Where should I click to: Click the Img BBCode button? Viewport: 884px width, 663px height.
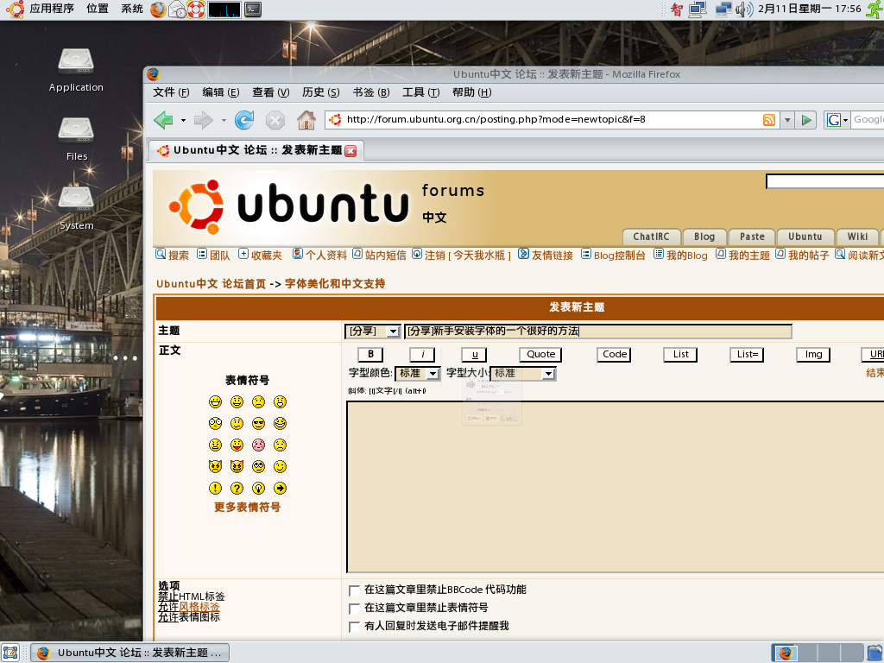coord(813,355)
